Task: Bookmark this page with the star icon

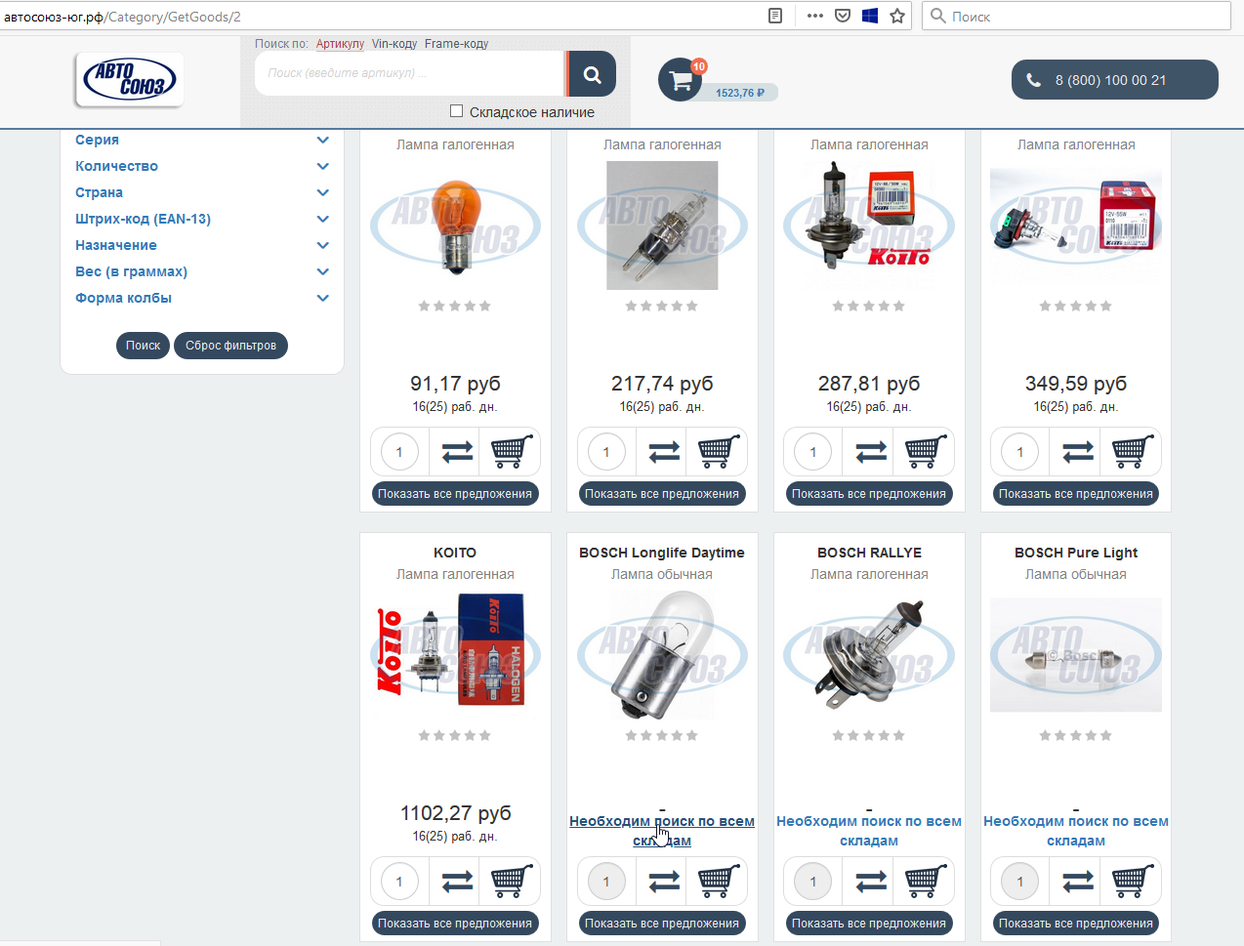Action: click(x=897, y=16)
